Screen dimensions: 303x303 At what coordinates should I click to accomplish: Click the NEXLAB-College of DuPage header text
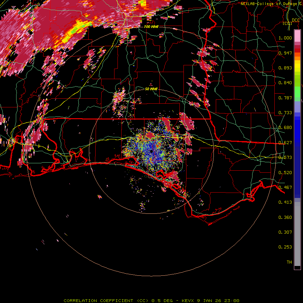pyautogui.click(x=271, y=4)
